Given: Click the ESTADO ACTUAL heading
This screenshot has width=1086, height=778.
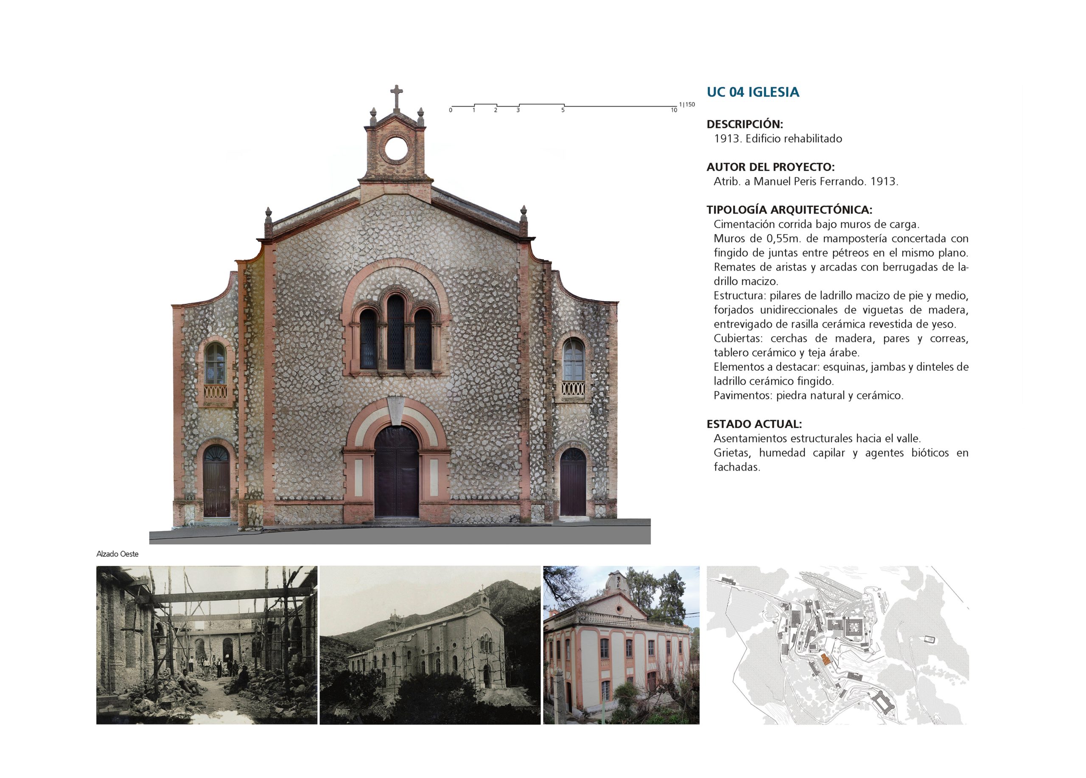Looking at the screenshot, I should (754, 424).
